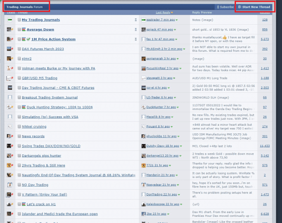This screenshot has width=282, height=223.
Task: Open sprjack's last reply 47 min ago
Action: pyautogui.click(x=160, y=29)
